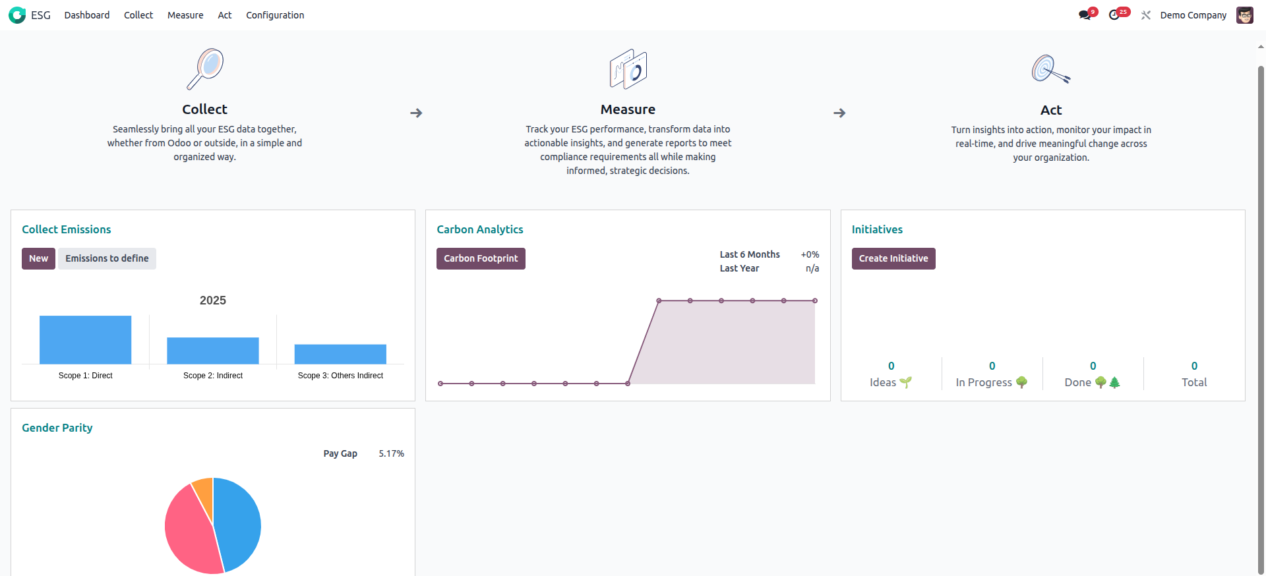Click the blue slice of the pie chart
1266x576 pixels.
(237, 524)
